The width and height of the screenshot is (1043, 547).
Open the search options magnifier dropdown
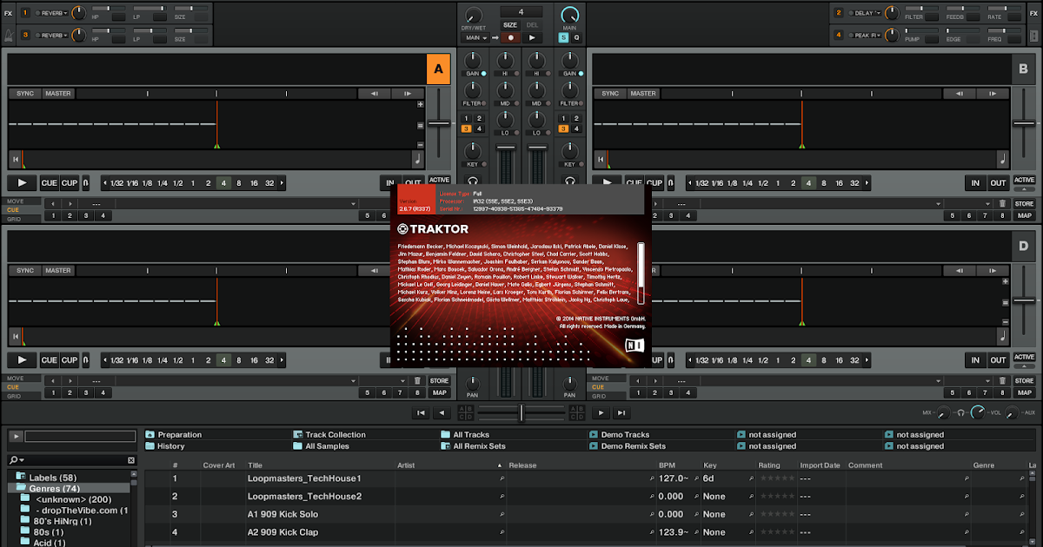tap(17, 459)
